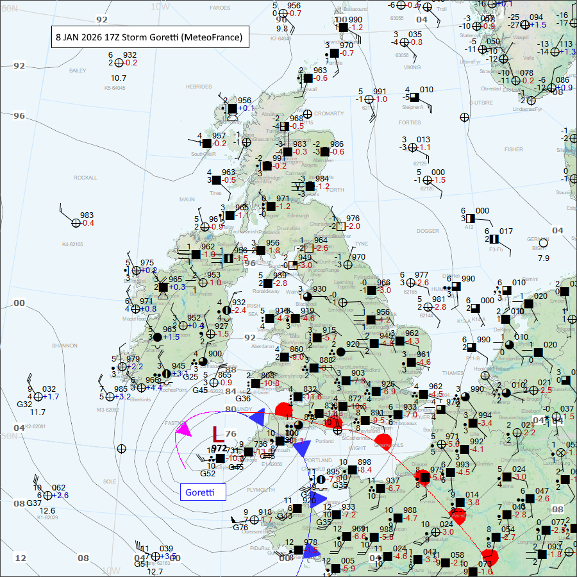Click the 76 isobar label beside the L

[231, 435]
